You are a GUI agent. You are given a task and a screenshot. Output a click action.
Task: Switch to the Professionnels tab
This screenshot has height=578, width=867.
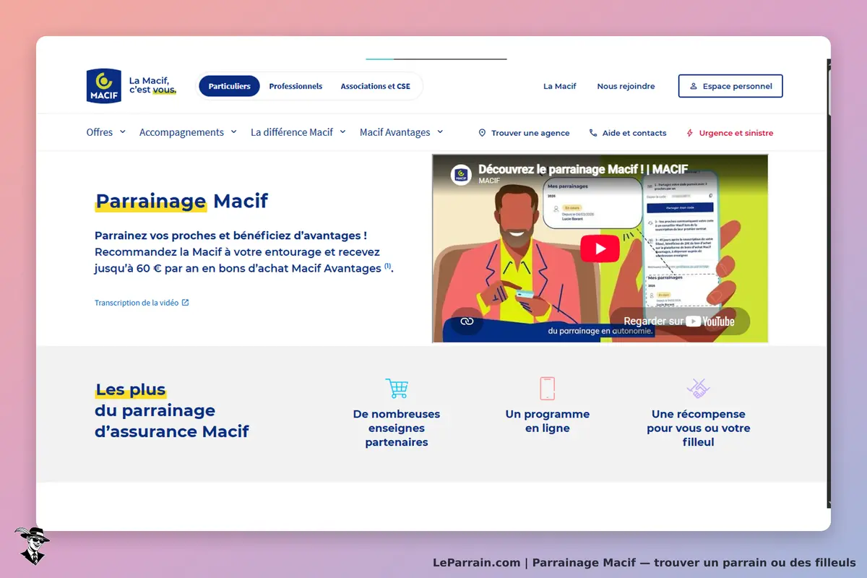[x=296, y=86]
